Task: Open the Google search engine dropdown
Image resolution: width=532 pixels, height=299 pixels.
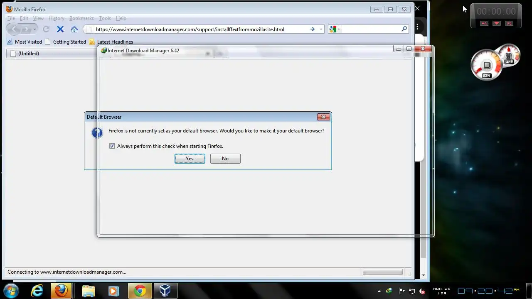Action: [335, 29]
